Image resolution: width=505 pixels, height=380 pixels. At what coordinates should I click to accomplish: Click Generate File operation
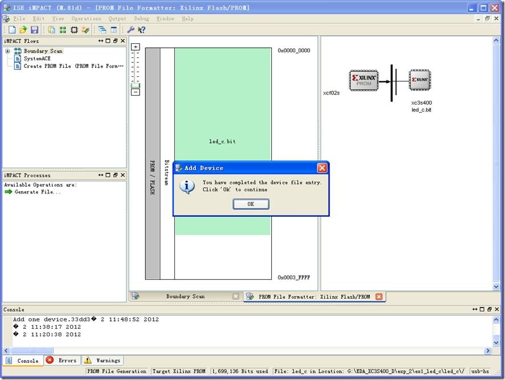37,192
